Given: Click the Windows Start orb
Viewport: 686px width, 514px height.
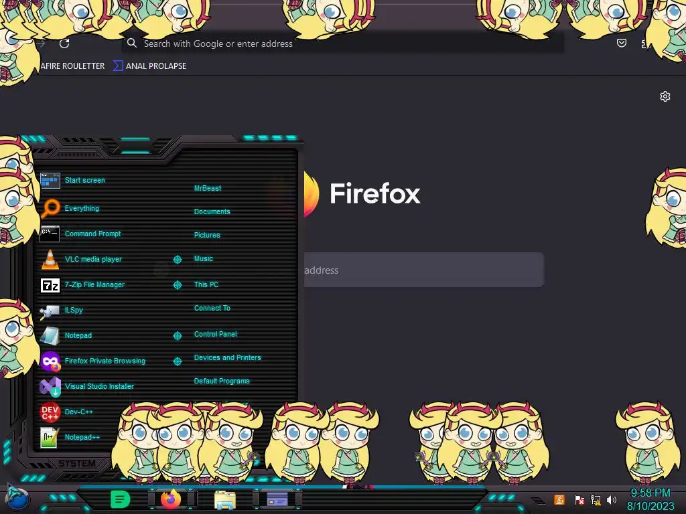Looking at the screenshot, I should tap(17, 499).
